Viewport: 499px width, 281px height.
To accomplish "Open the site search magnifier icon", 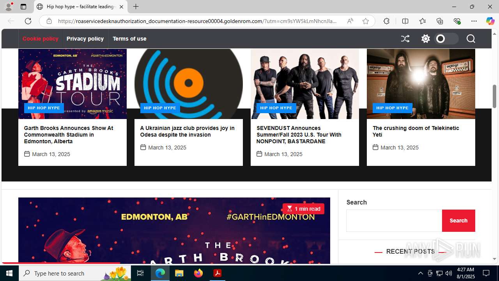I will pyautogui.click(x=471, y=39).
